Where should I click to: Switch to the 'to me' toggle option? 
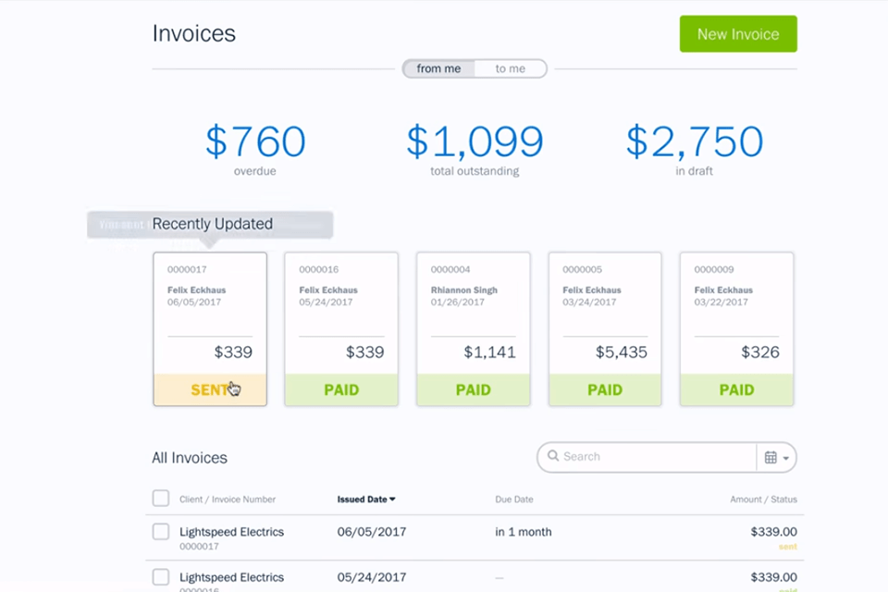(511, 68)
